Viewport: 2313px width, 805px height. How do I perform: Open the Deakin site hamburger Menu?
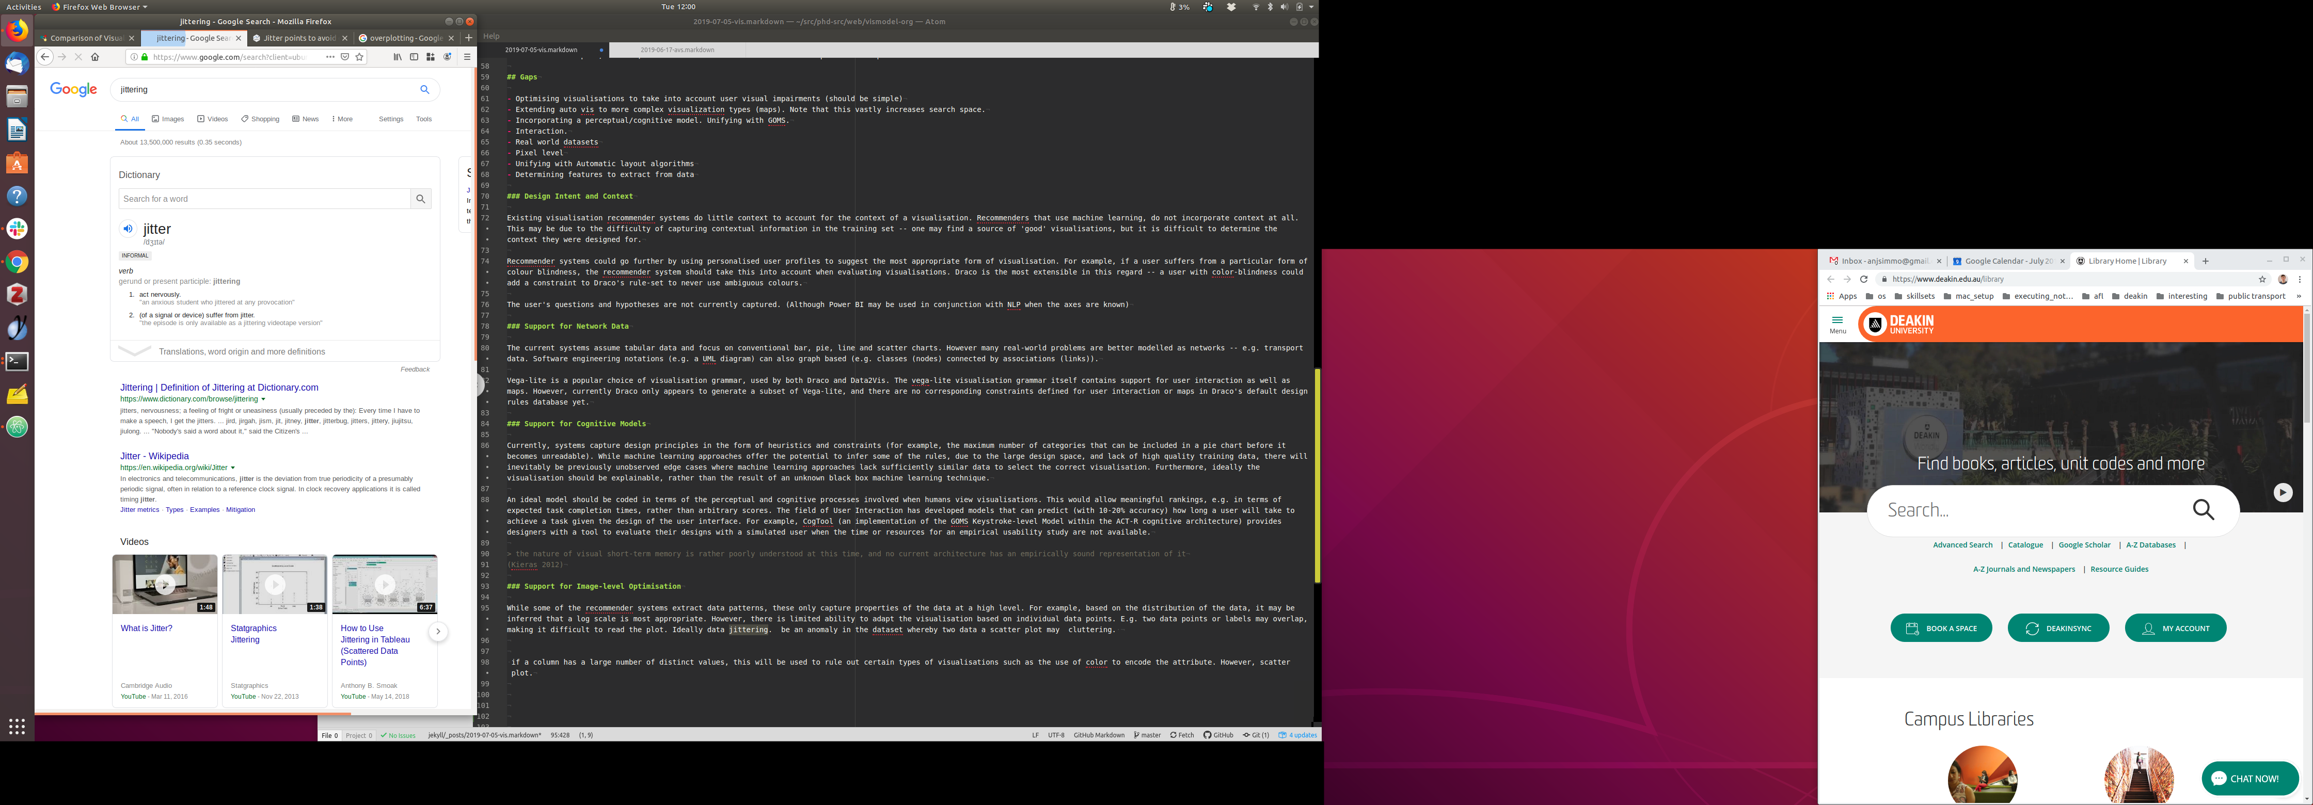pyautogui.click(x=1837, y=324)
